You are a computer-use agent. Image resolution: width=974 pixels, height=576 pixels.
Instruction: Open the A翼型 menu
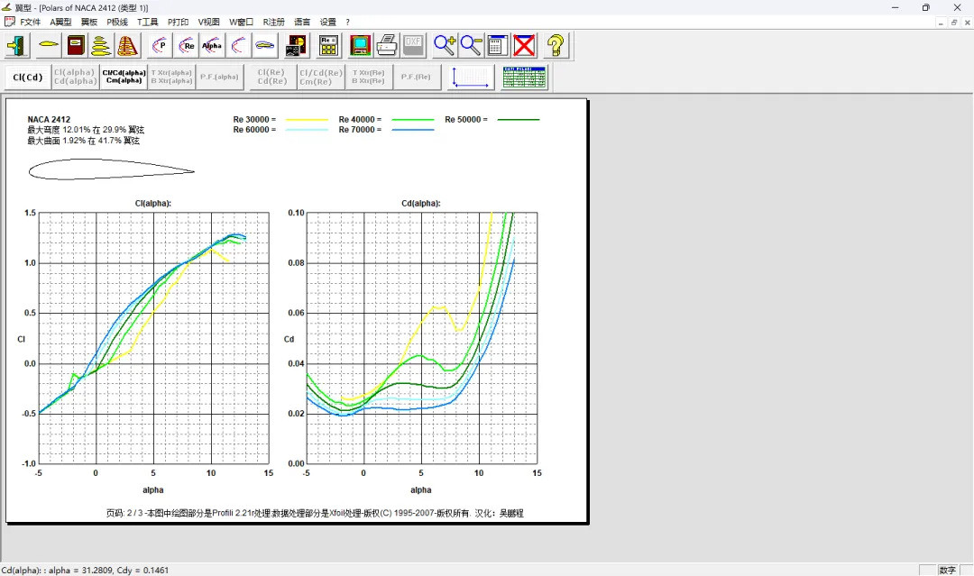pos(61,22)
